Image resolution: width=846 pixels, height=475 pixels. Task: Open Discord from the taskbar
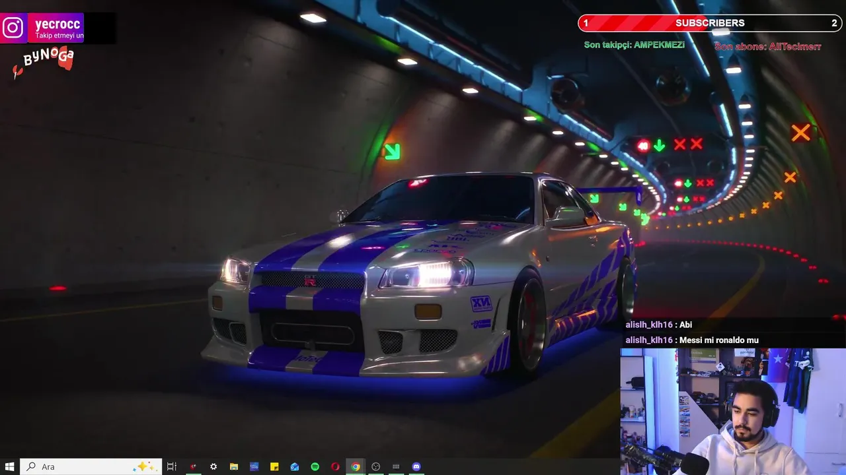coord(416,466)
